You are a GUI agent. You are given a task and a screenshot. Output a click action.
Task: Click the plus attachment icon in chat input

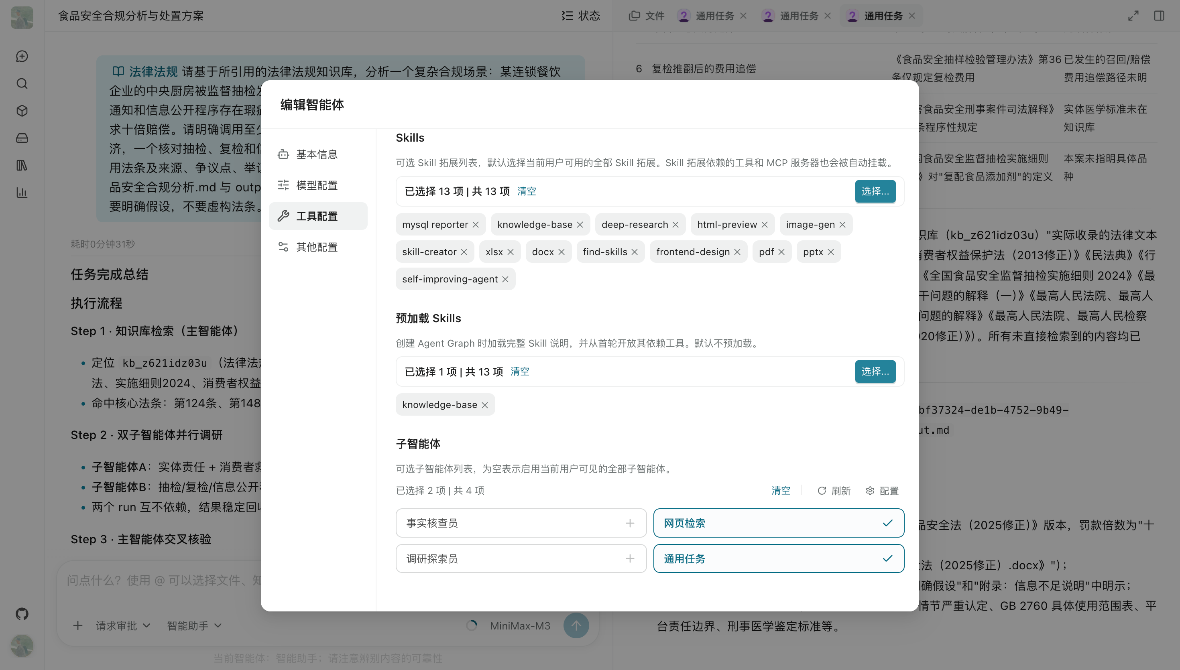(x=78, y=626)
